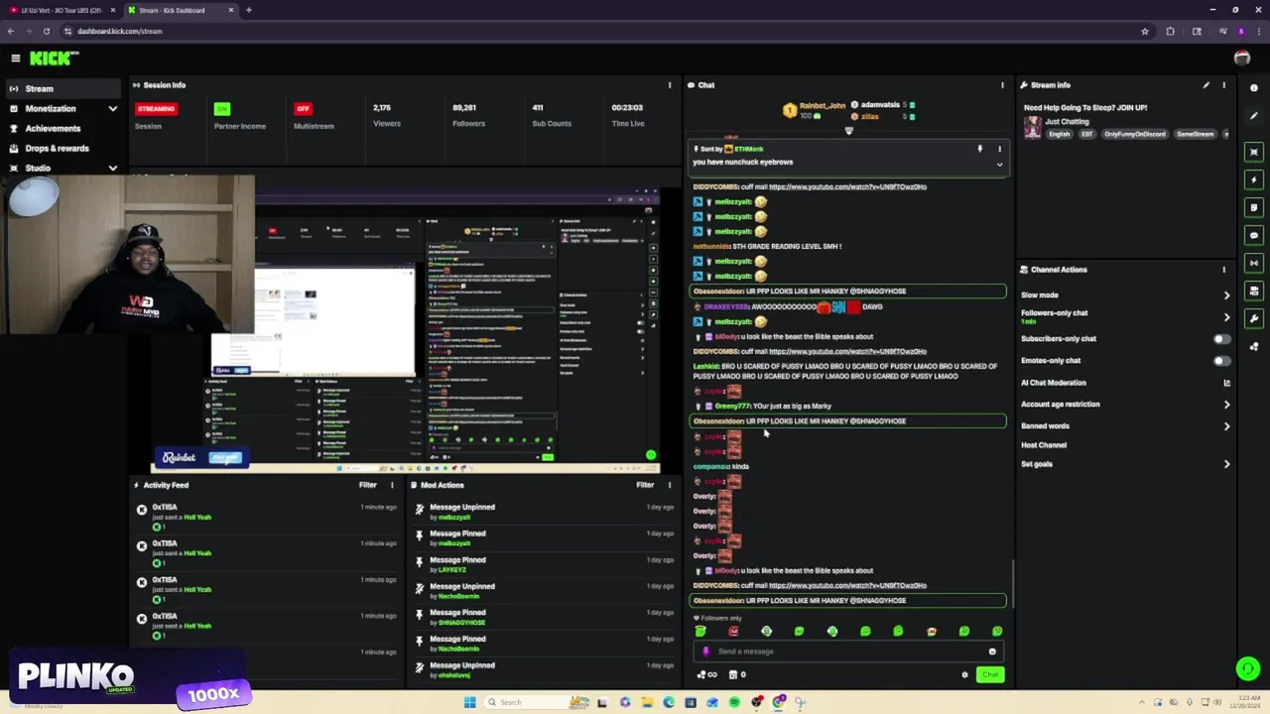The image size is (1270, 714).
Task: Click in Send a message field
Action: click(x=848, y=652)
